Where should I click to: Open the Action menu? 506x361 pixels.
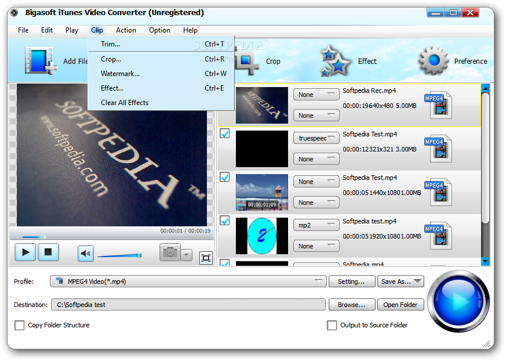click(x=126, y=30)
